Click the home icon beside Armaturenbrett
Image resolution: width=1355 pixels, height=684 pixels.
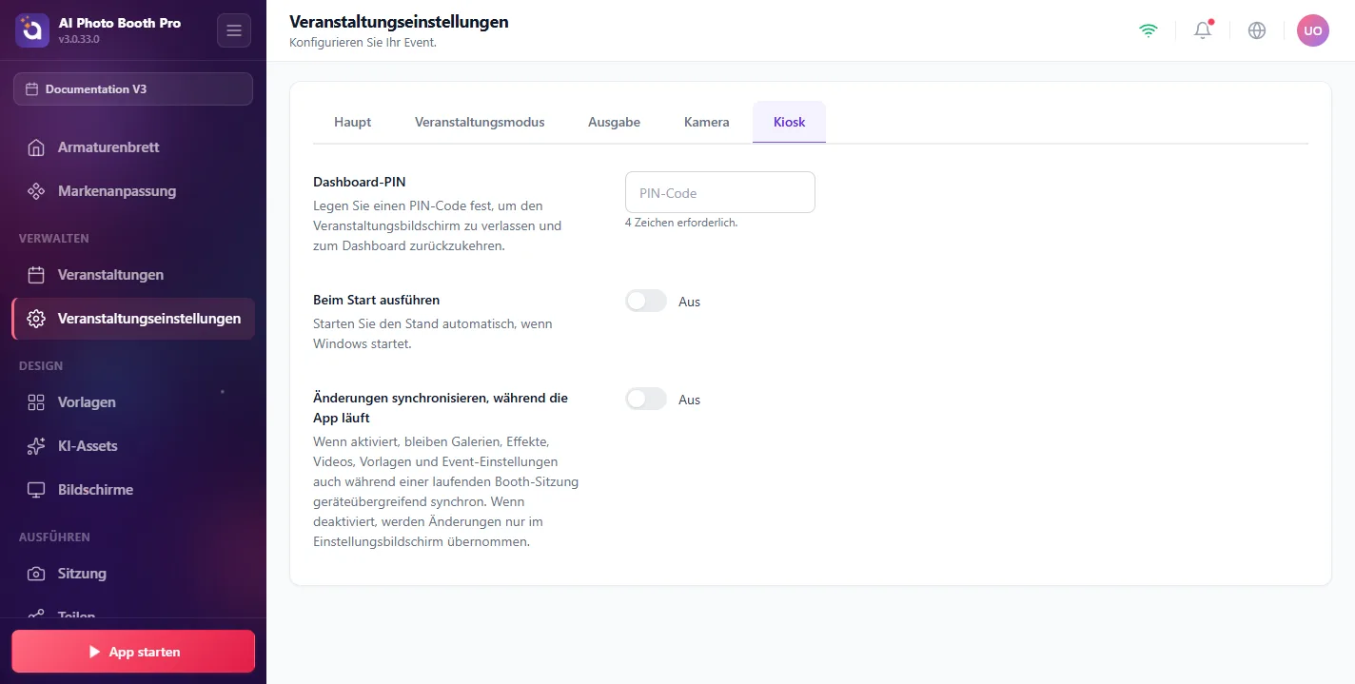(x=36, y=147)
